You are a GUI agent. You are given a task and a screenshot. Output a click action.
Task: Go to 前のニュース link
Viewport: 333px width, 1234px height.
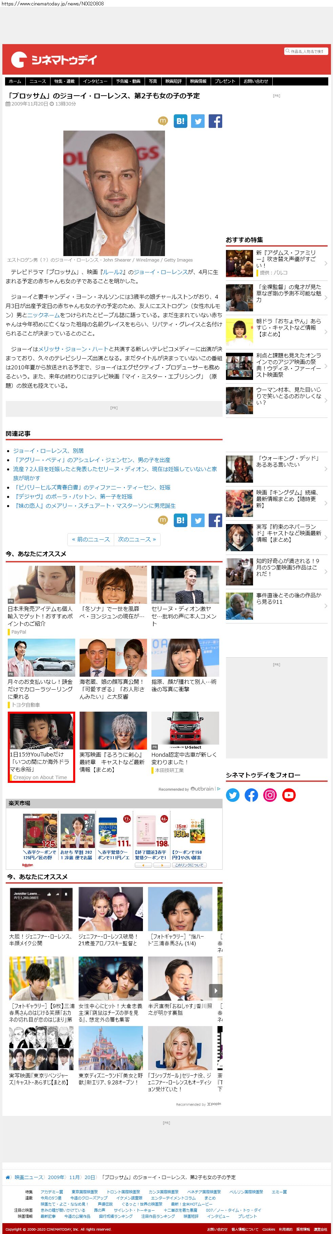coord(91,539)
